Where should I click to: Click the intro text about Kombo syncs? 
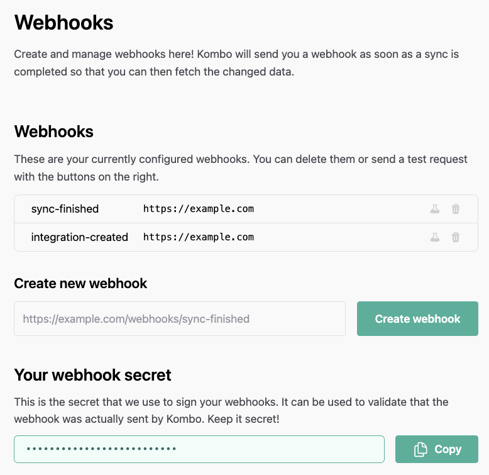coord(236,63)
